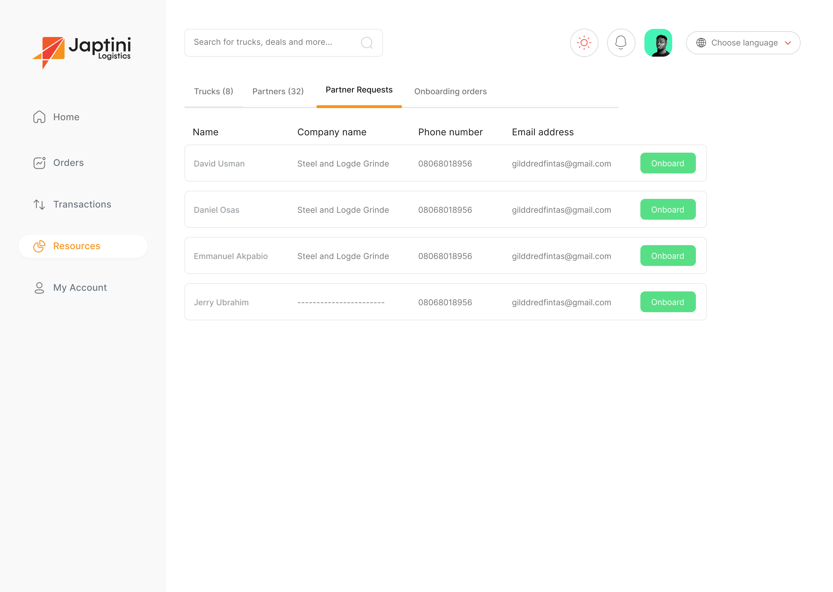Click the name Emmanuel Akpabio
The height and width of the screenshot is (592, 833).
231,256
